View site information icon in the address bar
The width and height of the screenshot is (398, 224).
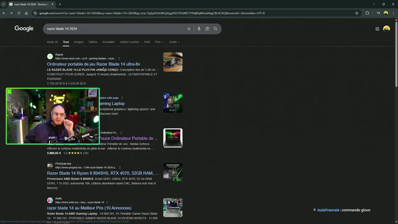click(35, 13)
